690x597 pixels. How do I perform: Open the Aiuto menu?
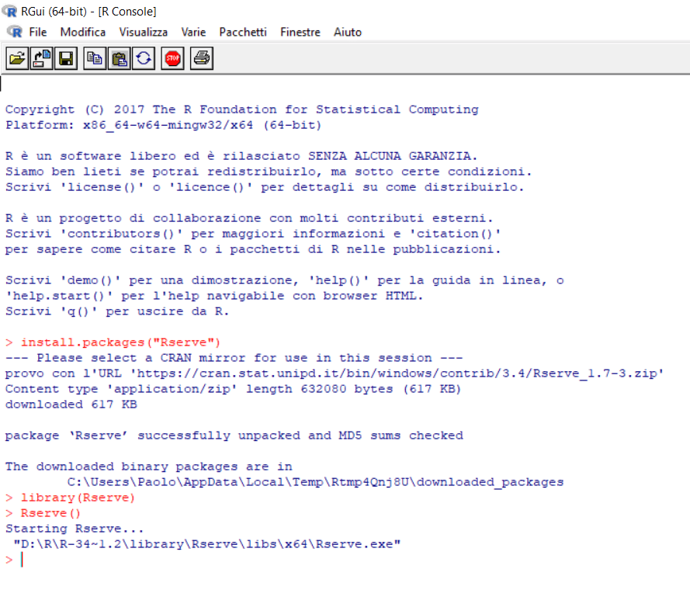pos(347,32)
